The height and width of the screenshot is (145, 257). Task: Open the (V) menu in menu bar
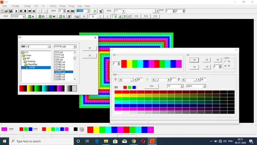pos(80,6)
